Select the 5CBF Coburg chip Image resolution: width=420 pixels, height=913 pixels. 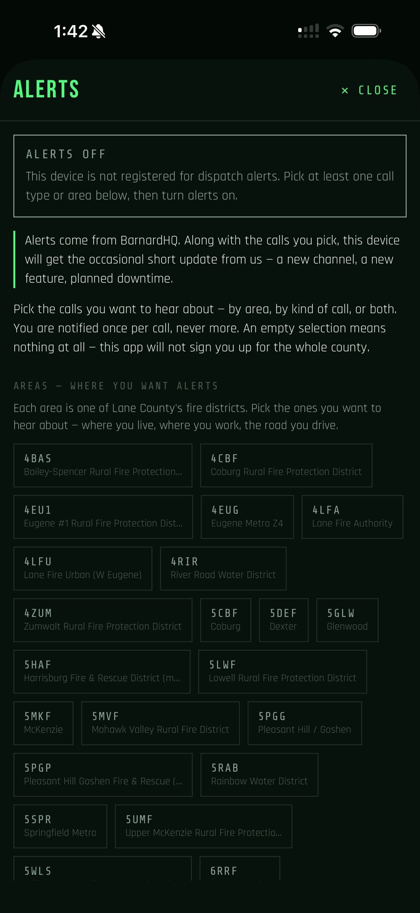click(226, 620)
